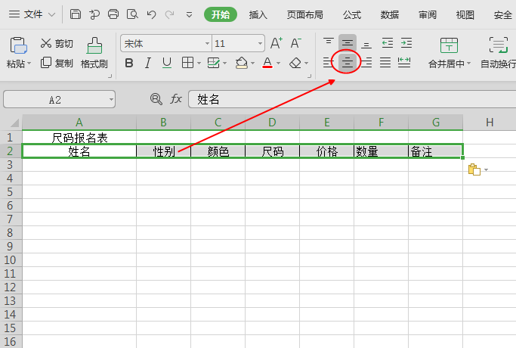The width and height of the screenshot is (516, 348).
Task: Click the select-all corner triangle
Action: coord(14,123)
